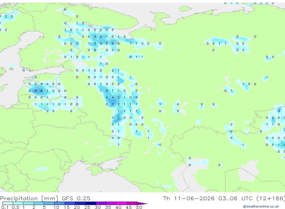The width and height of the screenshot is (285, 209).
Task: Click the '9' precipitation value on the map
Action: coord(36,91)
